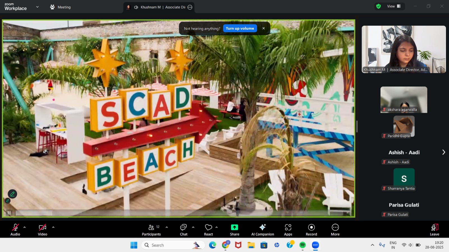Viewport: 449px width, 252px height.
Task: Leave the meeting
Action: 434,230
